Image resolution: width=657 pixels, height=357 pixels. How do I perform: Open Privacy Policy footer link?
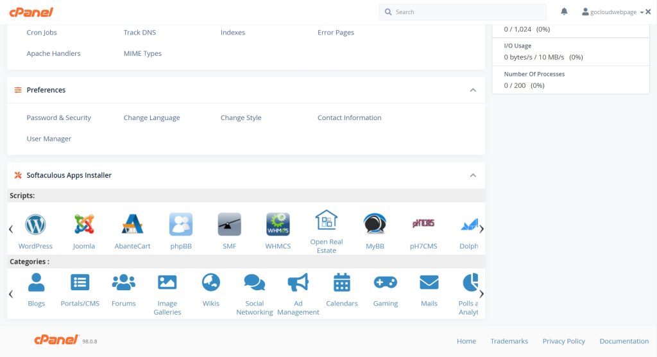coord(563,341)
